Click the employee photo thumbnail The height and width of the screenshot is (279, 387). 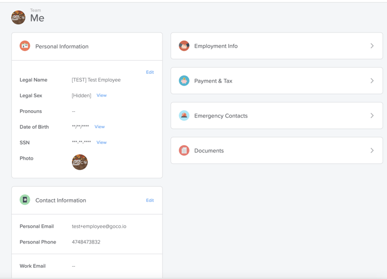[x=80, y=162]
